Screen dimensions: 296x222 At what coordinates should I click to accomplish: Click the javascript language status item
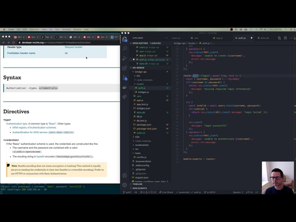tap(182, 192)
